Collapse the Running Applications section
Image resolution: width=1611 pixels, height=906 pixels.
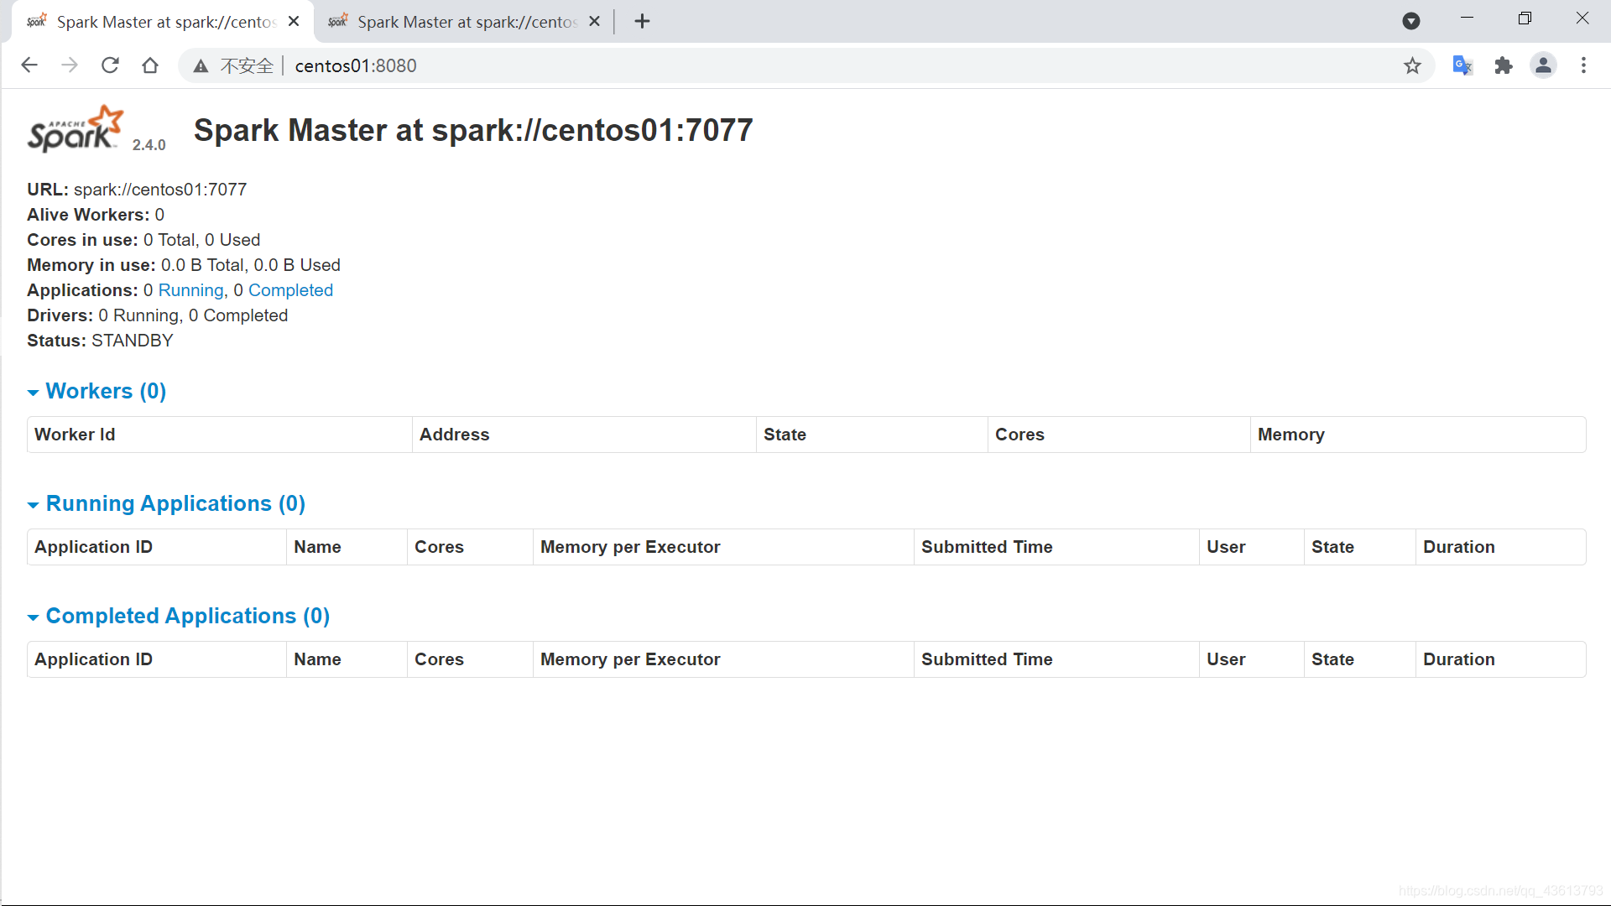pos(32,504)
